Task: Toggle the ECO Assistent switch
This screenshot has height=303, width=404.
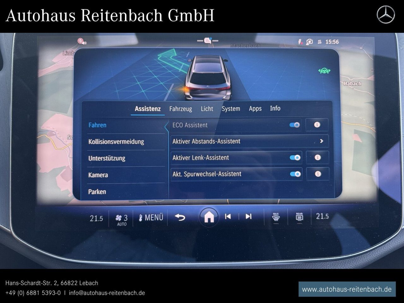Action: click(x=295, y=125)
